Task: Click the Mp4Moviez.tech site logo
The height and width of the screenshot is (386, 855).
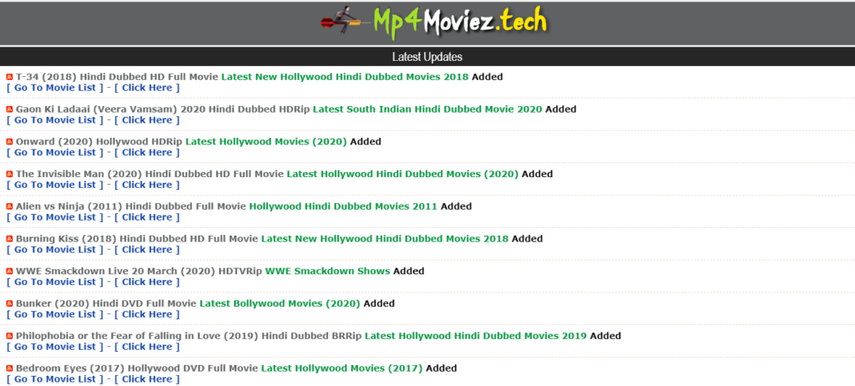Action: (x=433, y=23)
